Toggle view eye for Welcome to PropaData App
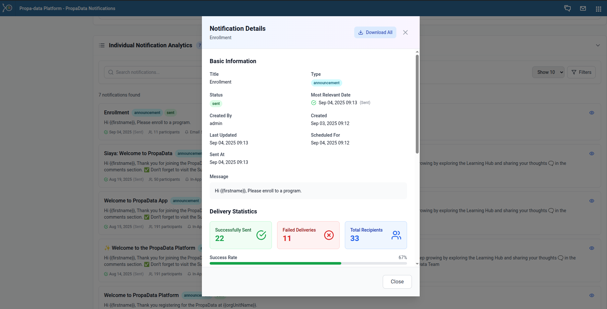607x309 pixels. pos(591,201)
